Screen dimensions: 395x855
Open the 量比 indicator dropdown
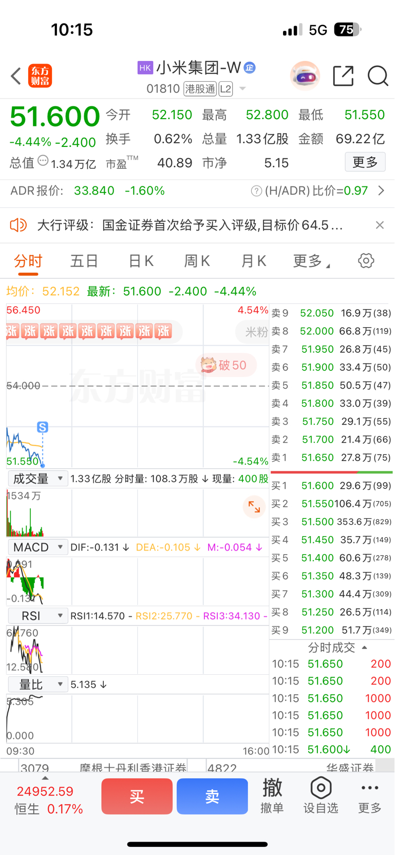pyautogui.click(x=38, y=685)
